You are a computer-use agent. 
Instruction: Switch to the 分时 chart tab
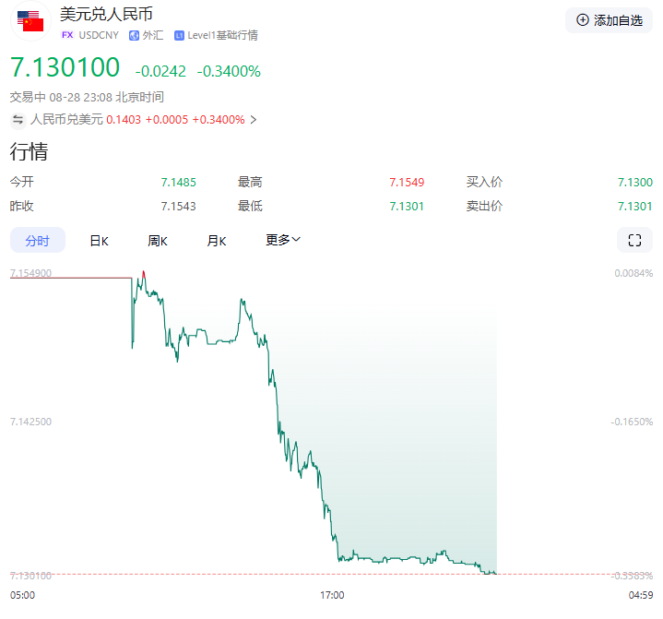[38, 241]
